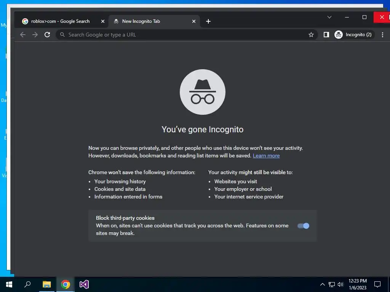
Task: Open the network status tray icon
Action: pos(332,284)
